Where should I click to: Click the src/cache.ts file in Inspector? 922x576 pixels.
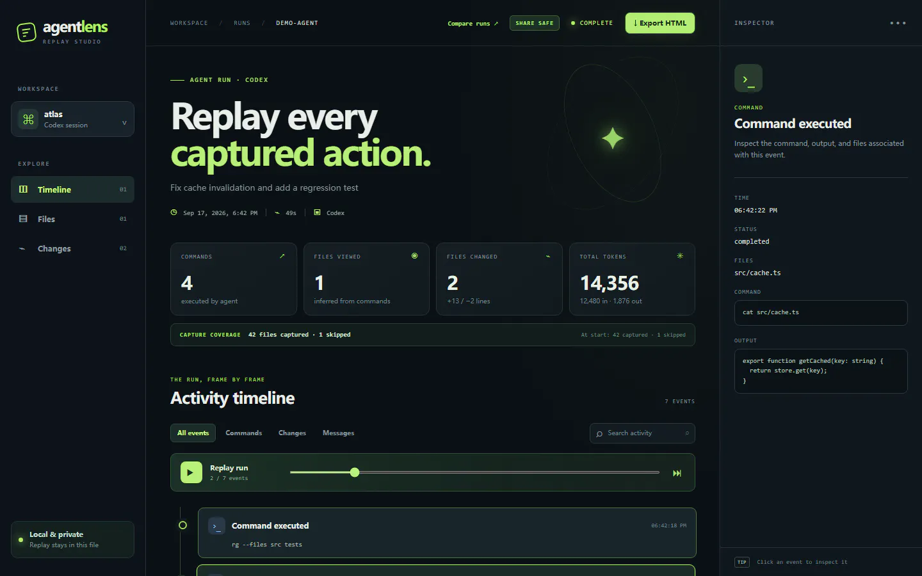757,273
